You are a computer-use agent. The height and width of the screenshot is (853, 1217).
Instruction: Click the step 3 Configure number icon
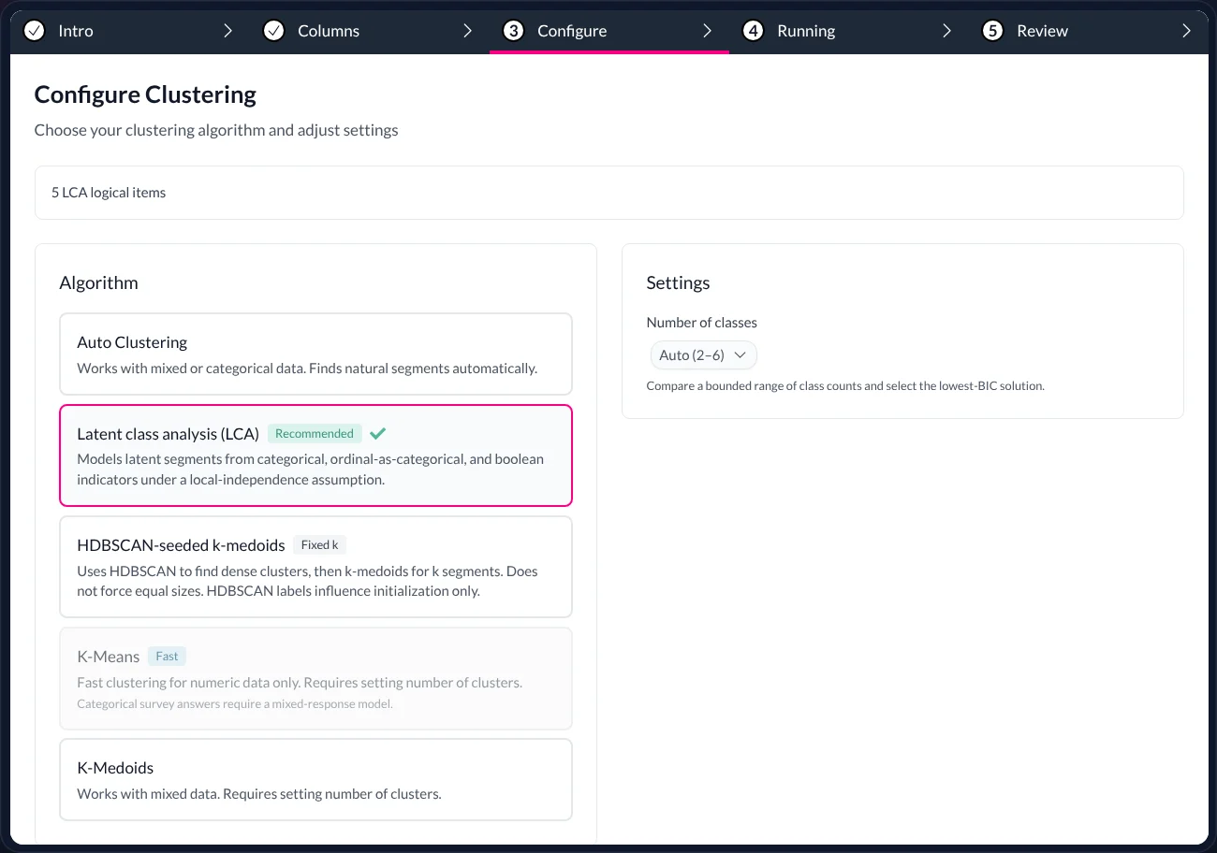[x=513, y=31]
